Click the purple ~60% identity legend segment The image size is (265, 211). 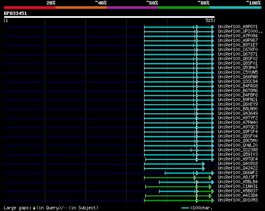pos(132,7)
